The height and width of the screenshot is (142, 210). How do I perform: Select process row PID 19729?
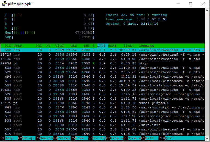[x=102, y=54]
